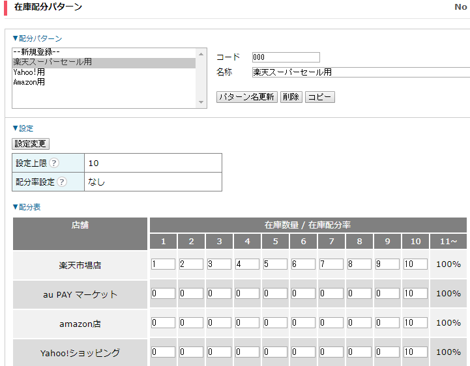Click the 在庫配分パターン page title

(x=48, y=7)
